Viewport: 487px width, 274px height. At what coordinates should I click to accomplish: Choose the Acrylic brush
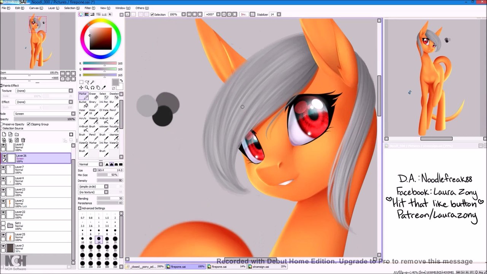[x=83, y=120]
